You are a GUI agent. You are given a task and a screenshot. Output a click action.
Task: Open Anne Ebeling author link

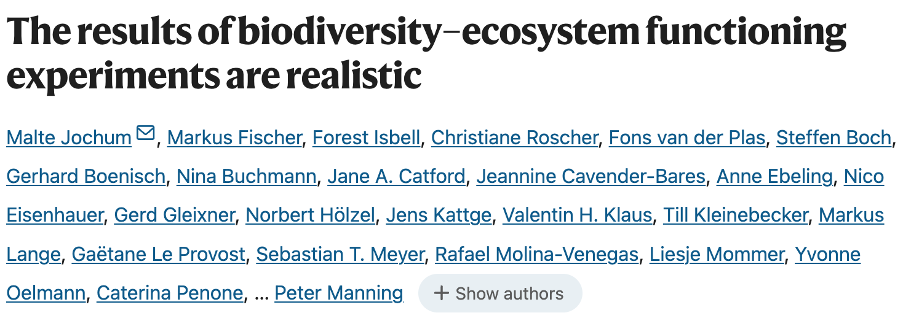tap(774, 177)
